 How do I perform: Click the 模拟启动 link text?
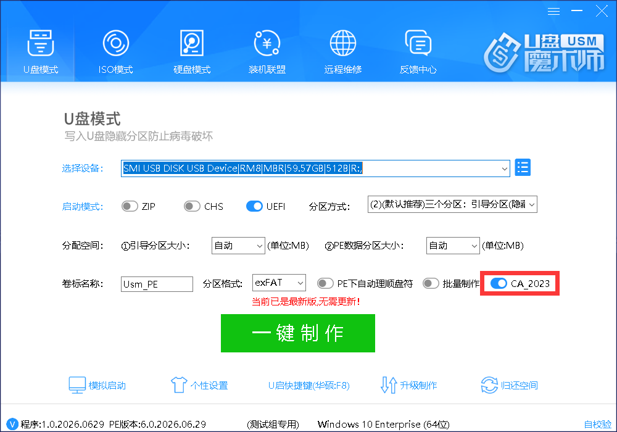[x=107, y=385]
